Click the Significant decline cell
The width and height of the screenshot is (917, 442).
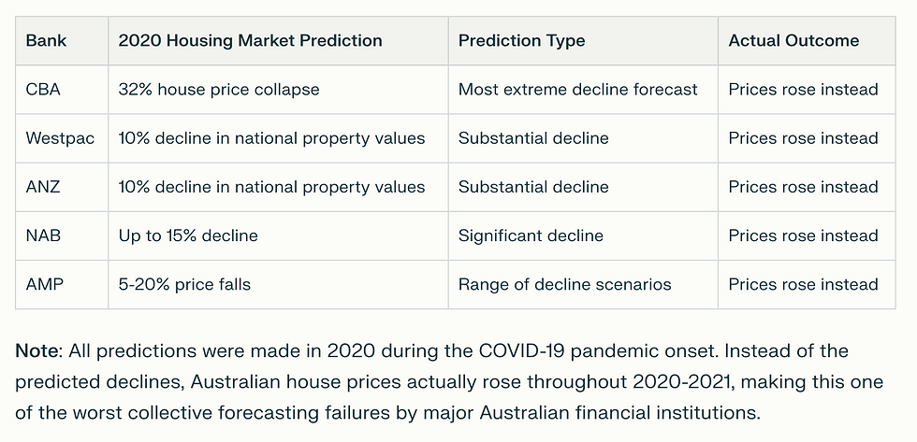[531, 235]
